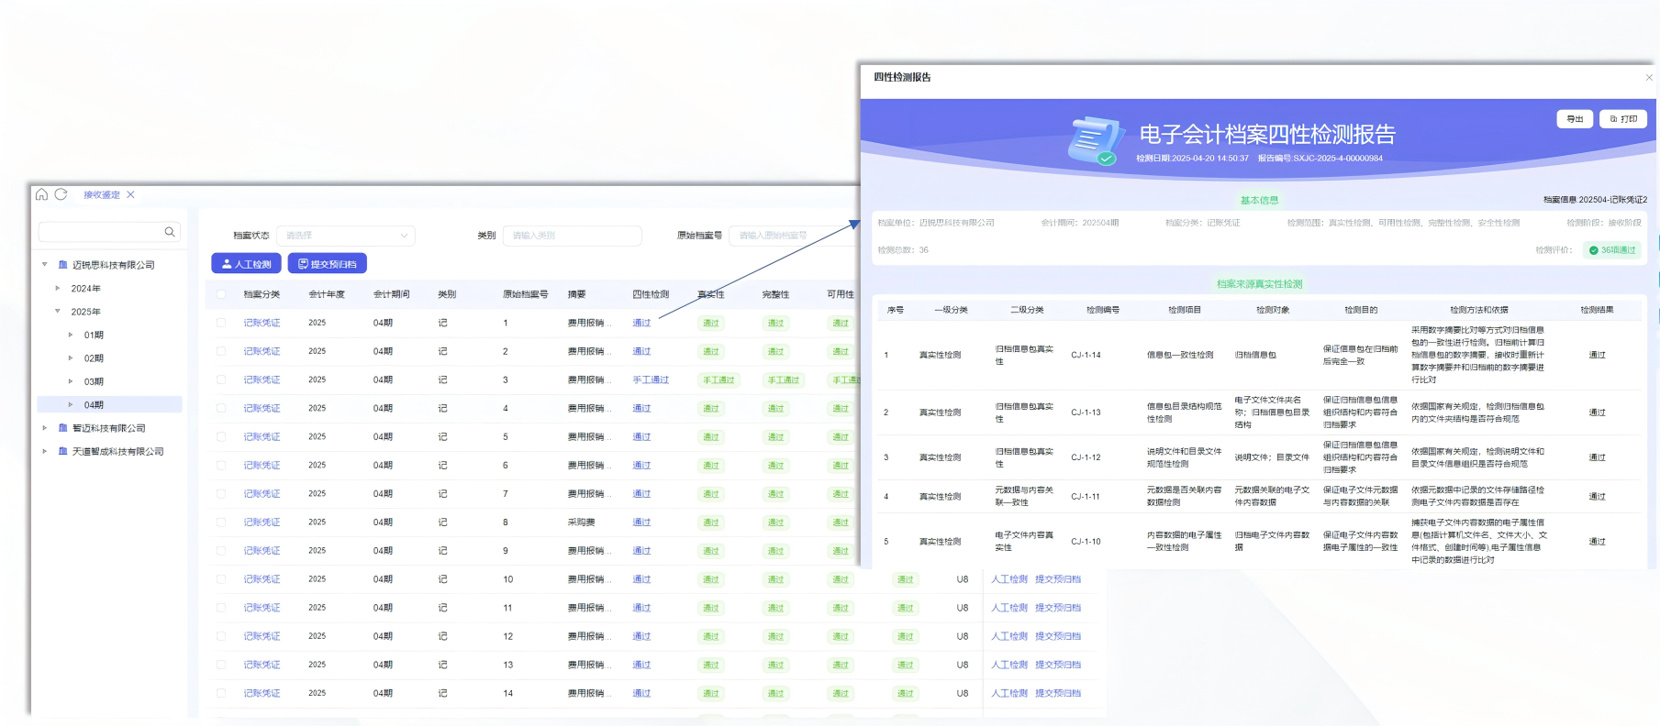1660x726 pixels.
Task: Close the 四性检测报告 dialog
Action: click(1649, 78)
